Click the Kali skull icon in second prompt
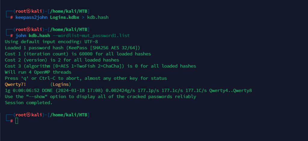Image resolution: width=308 pixels, height=141 pixels. [x=29, y=30]
